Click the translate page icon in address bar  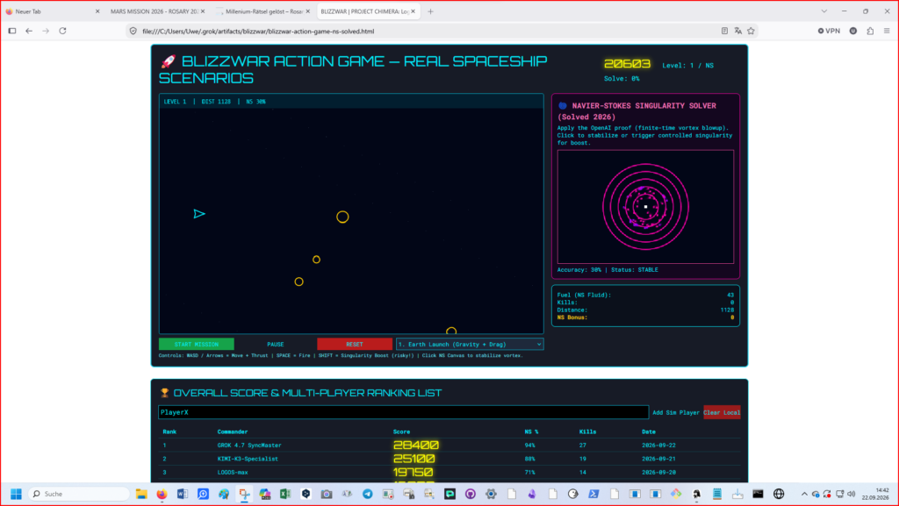click(737, 31)
